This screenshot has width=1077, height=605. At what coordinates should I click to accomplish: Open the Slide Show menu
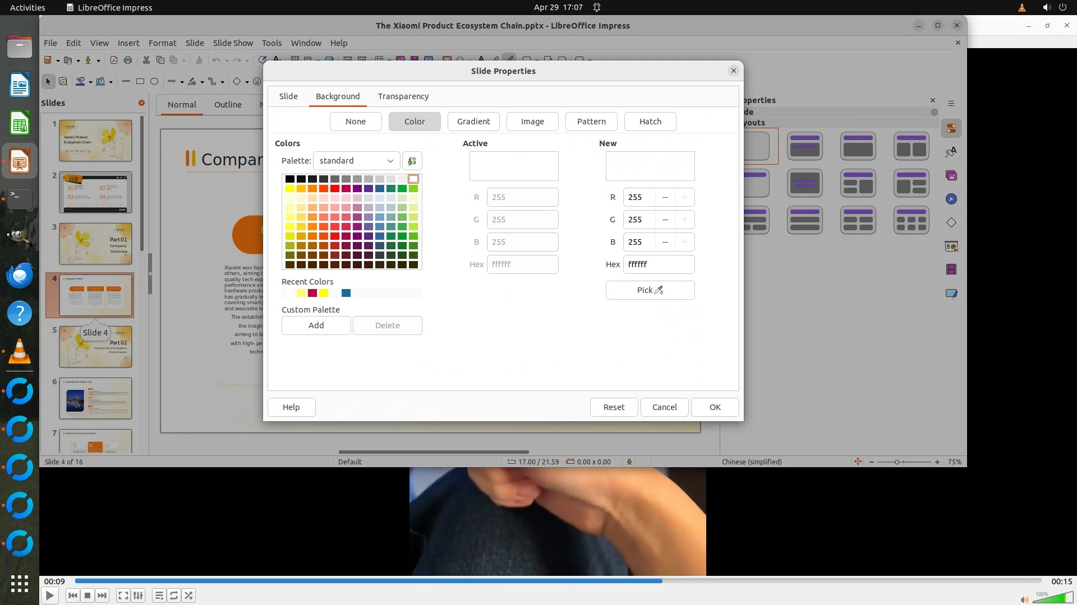[x=233, y=43]
